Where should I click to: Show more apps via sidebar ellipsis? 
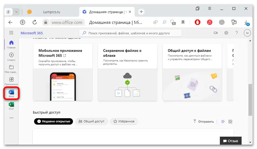click(x=11, y=118)
